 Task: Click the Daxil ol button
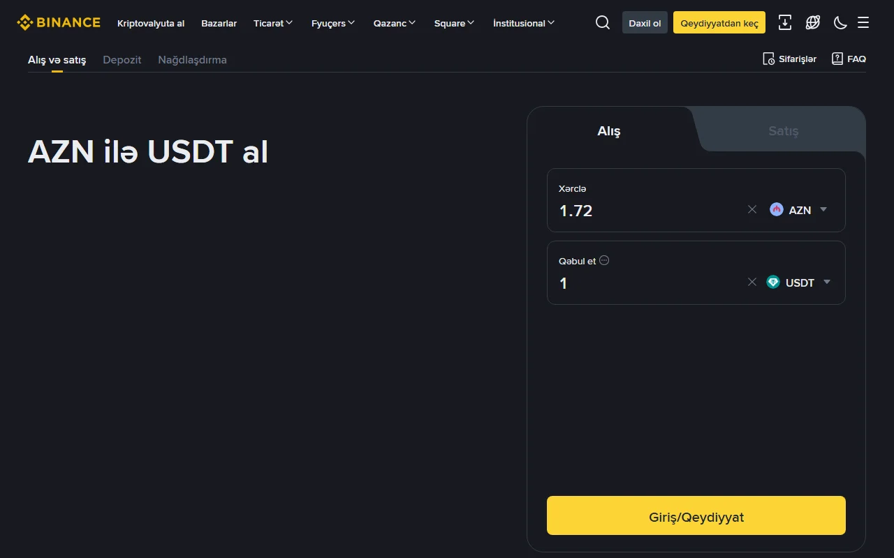[645, 23]
